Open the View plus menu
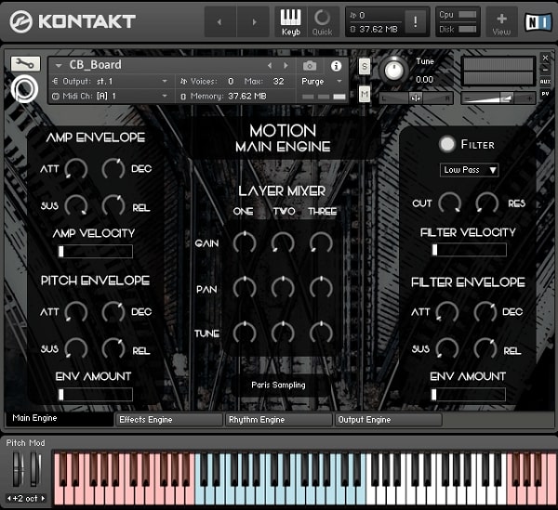Image resolution: width=558 pixels, height=510 pixels. (x=501, y=22)
